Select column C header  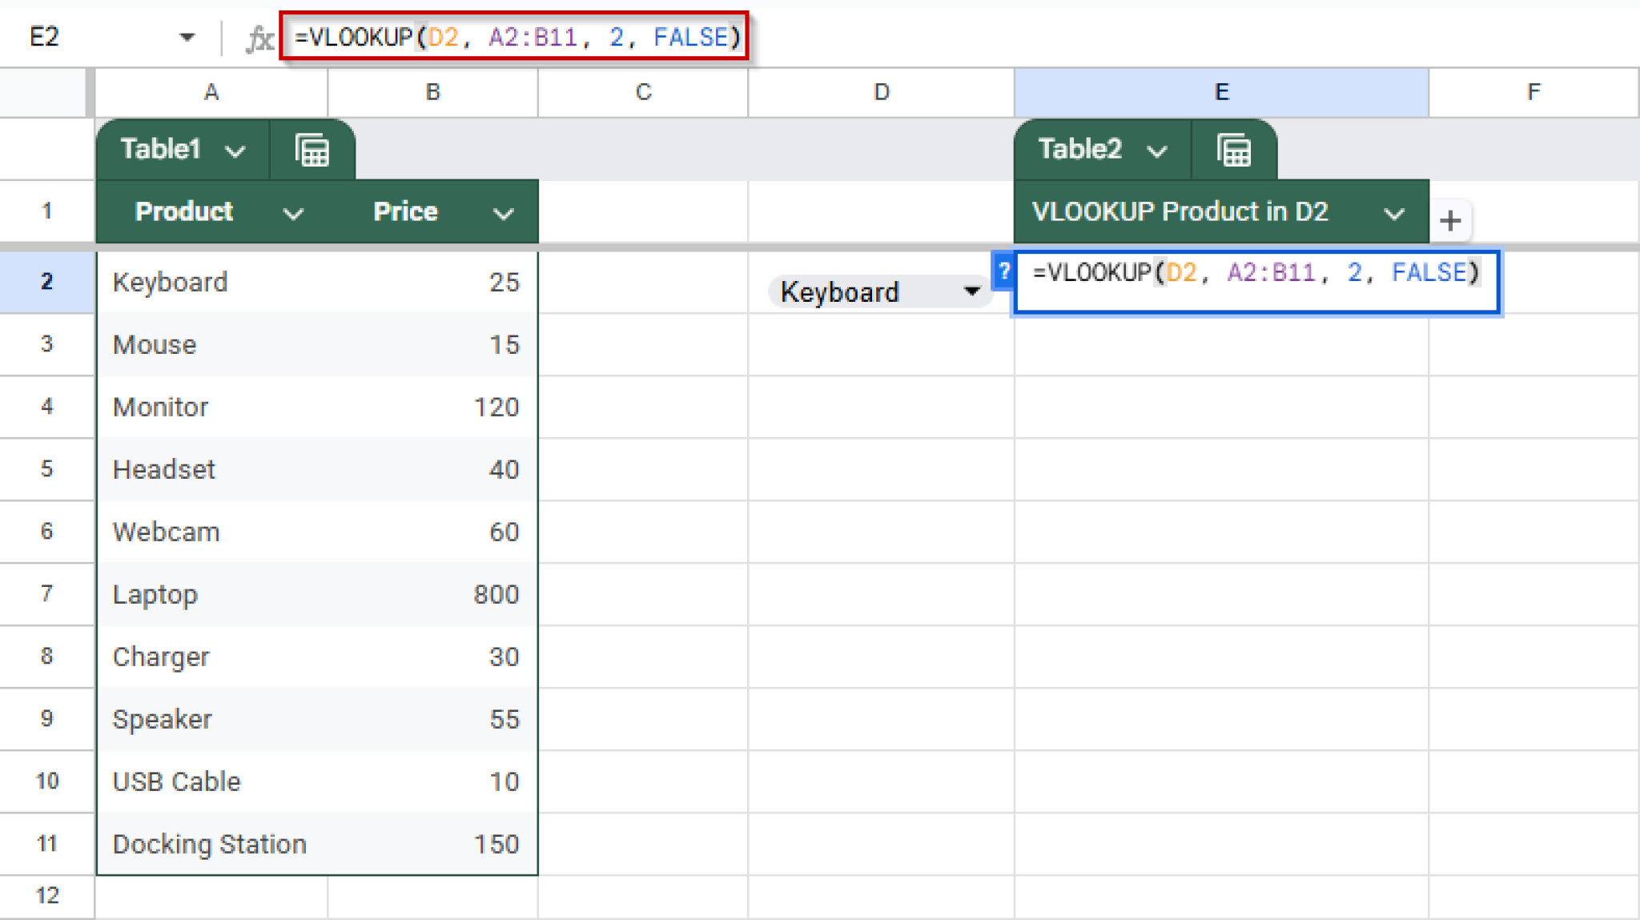click(x=641, y=91)
